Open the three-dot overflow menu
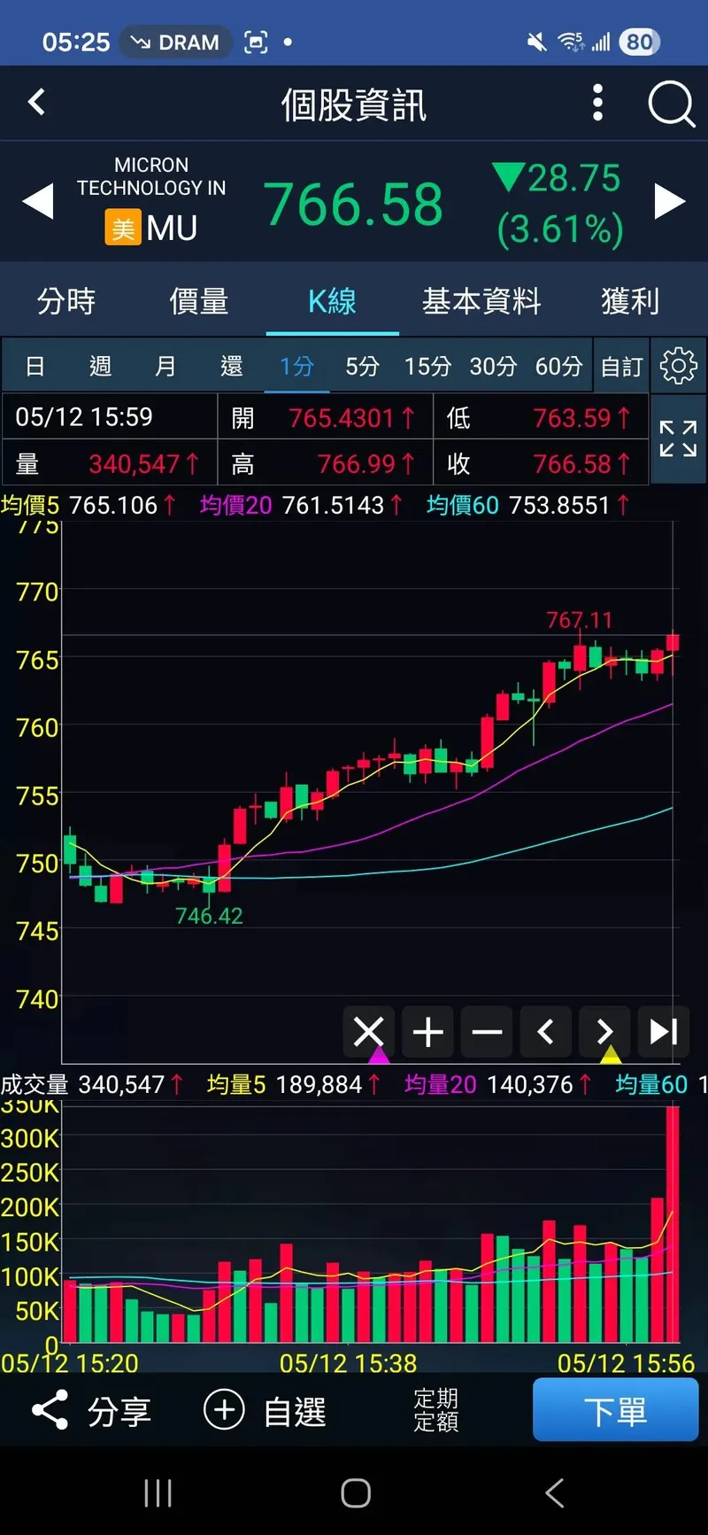 [x=598, y=103]
